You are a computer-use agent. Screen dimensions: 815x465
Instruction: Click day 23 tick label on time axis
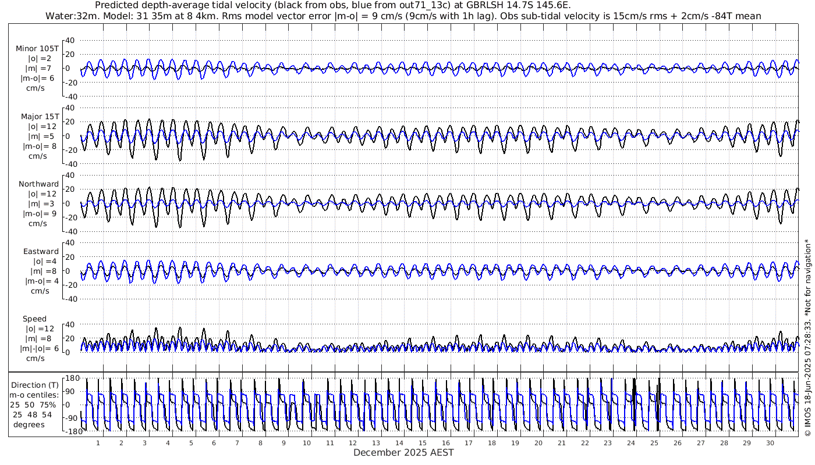click(608, 443)
